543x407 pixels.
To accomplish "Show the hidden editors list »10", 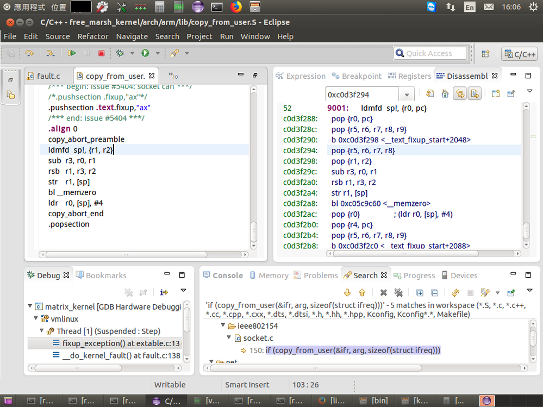I will tap(173, 76).
